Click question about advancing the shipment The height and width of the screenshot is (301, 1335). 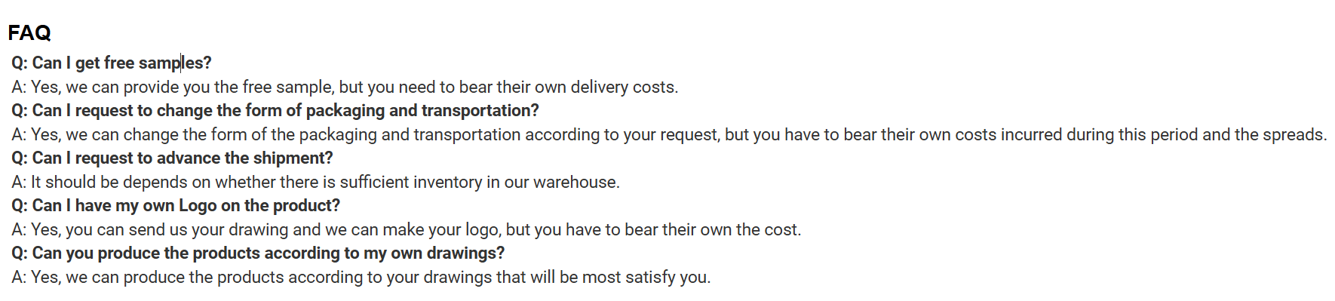(172, 158)
